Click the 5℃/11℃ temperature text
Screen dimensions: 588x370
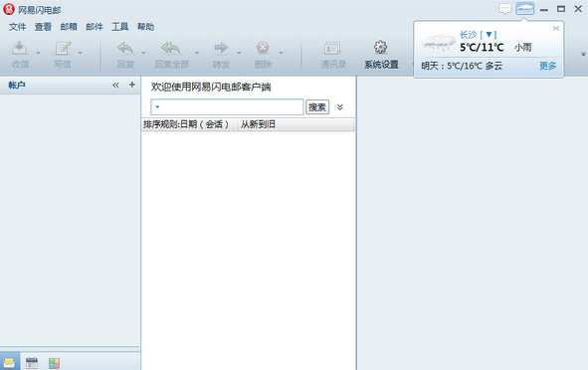[x=482, y=47]
